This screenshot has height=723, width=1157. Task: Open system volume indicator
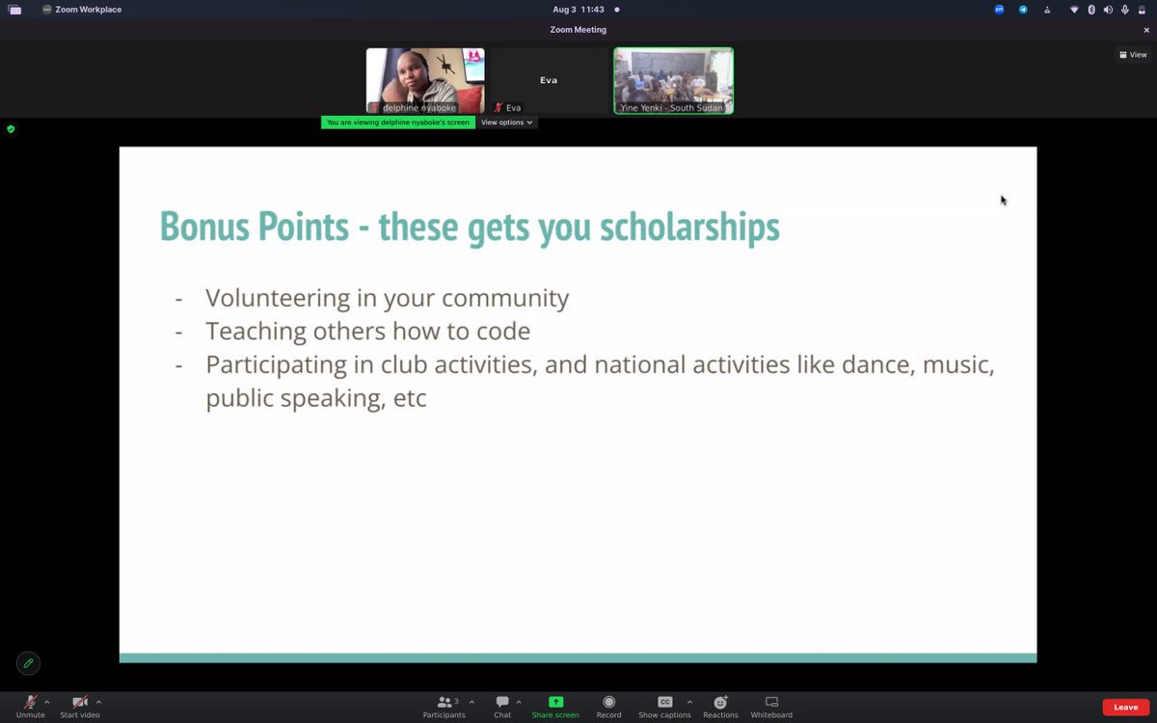[1108, 10]
